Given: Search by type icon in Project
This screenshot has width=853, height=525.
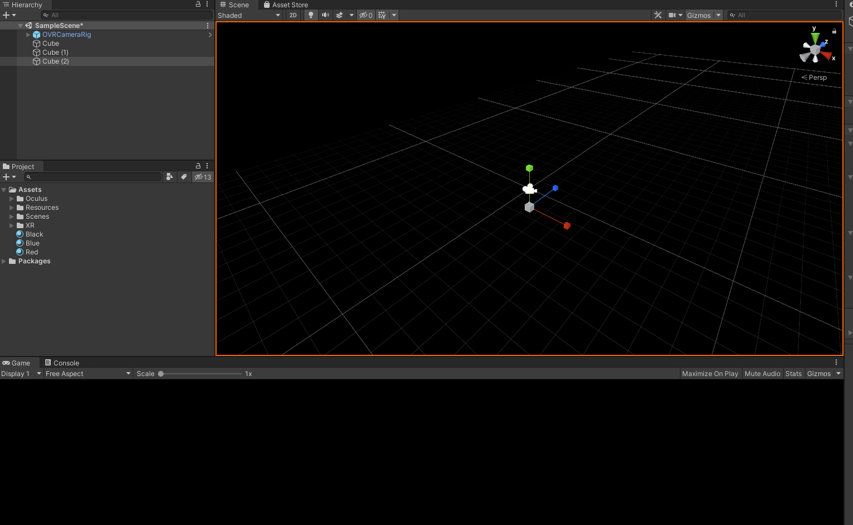Looking at the screenshot, I should (x=170, y=177).
